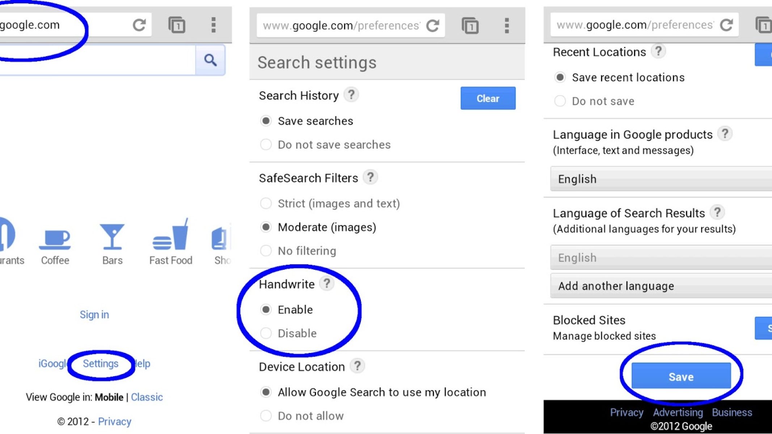Open the search results English language selector
The width and height of the screenshot is (772, 434).
pos(661,258)
